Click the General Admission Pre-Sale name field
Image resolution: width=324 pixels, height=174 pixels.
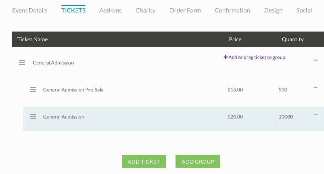point(132,90)
